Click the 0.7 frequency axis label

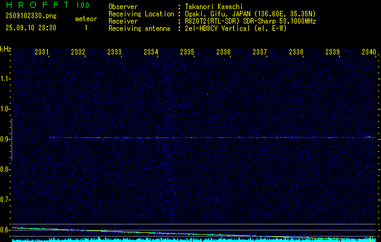pyautogui.click(x=5, y=200)
